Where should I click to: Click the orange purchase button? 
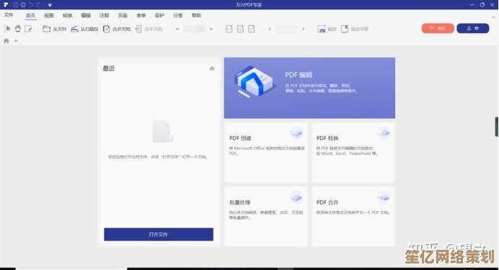(x=438, y=28)
